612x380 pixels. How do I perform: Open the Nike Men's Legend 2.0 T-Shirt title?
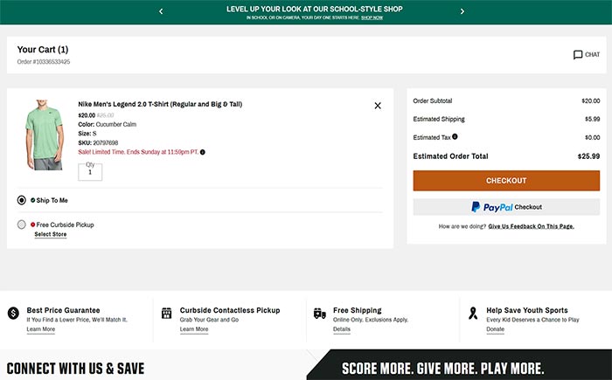(160, 104)
